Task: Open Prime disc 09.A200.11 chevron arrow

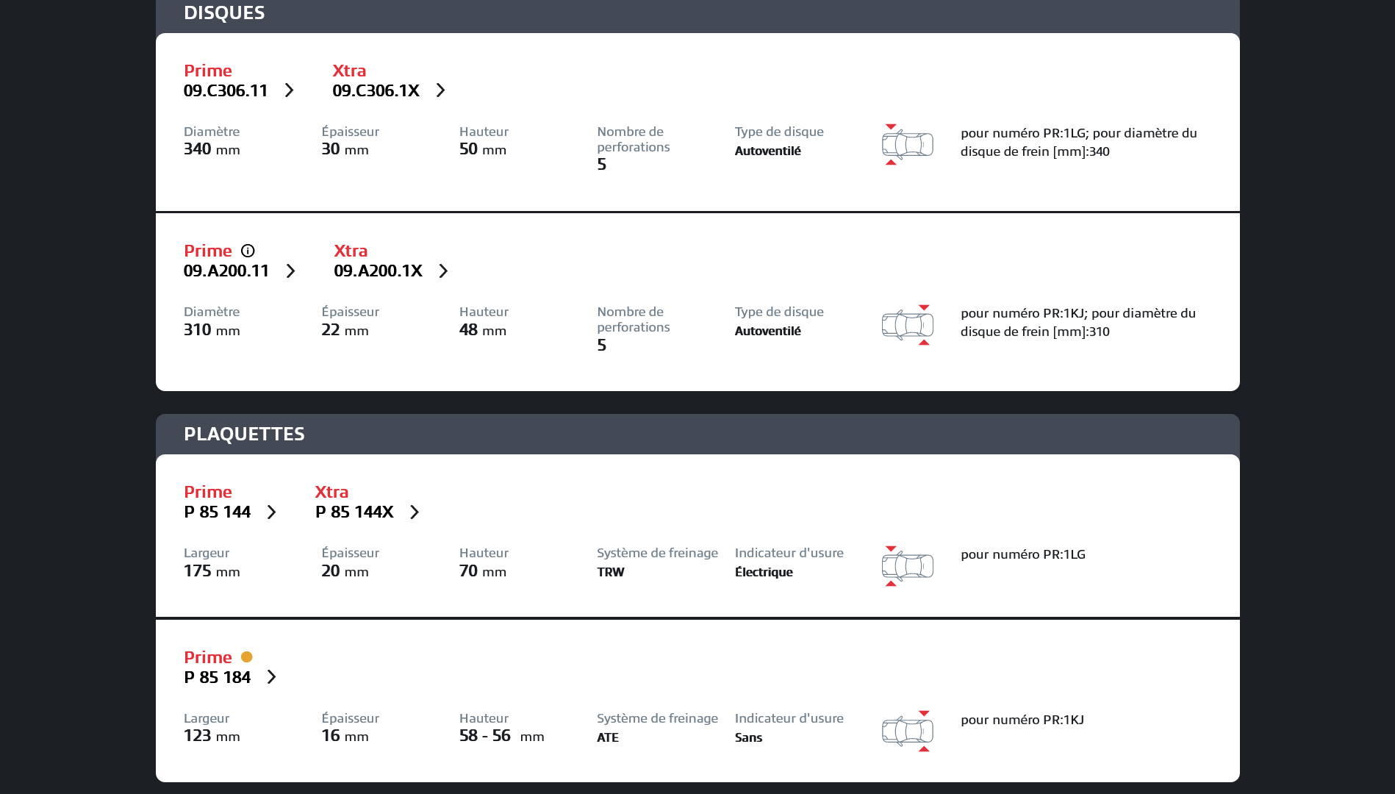Action: coord(291,271)
